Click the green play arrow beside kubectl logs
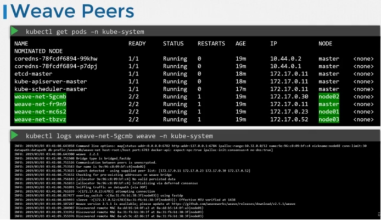 tap(14, 135)
